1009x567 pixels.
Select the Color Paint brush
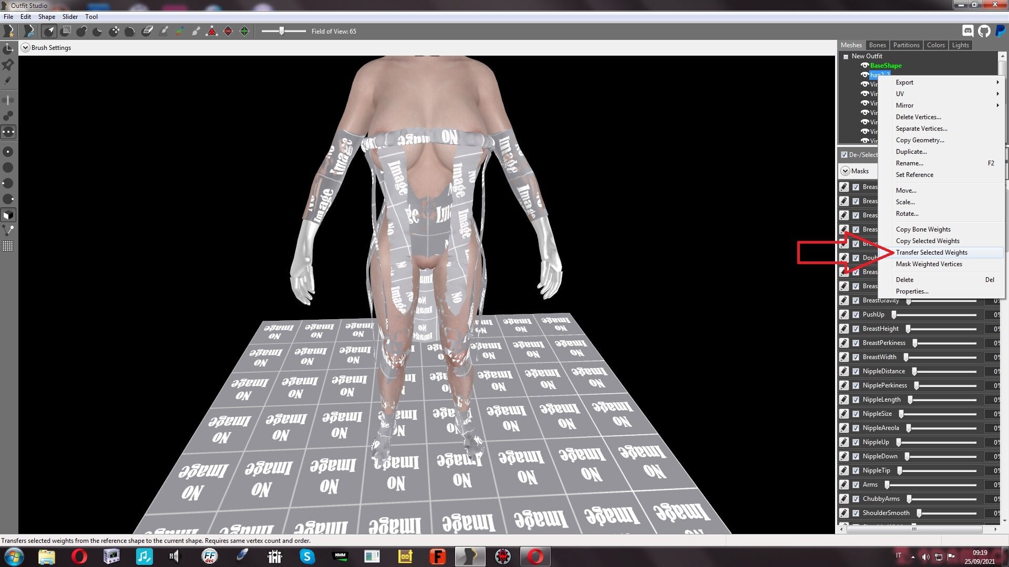(180, 31)
